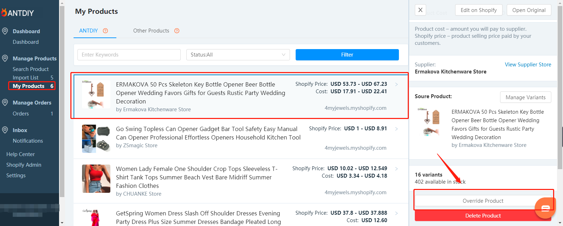Click the Dashboard section pin icon
Viewport: 563px width, 226px height.
5,31
